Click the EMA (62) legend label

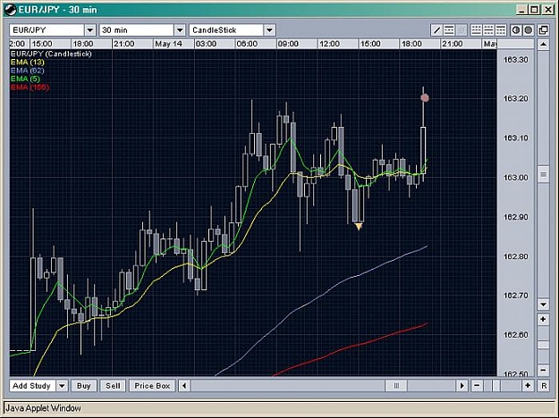pos(28,71)
